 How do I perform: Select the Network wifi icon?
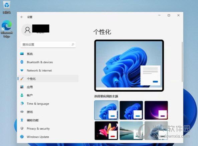(x=22, y=70)
